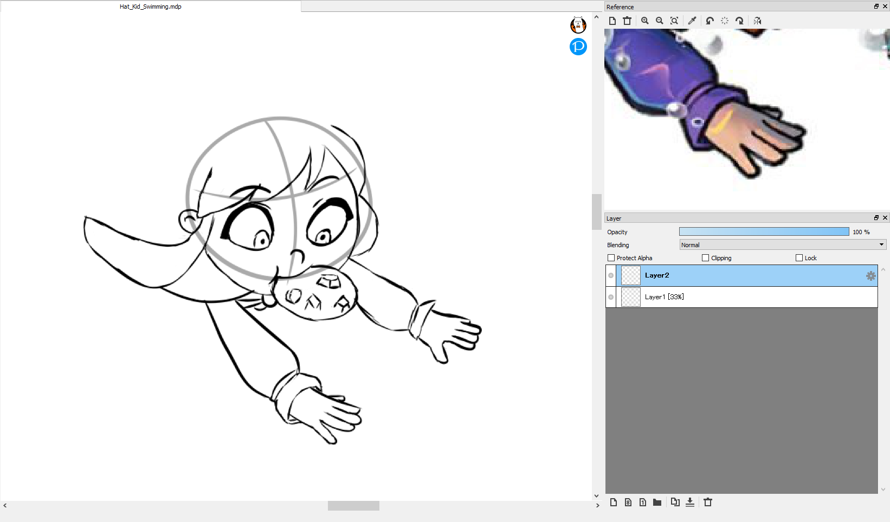Click the 100 % opacity value

point(861,232)
